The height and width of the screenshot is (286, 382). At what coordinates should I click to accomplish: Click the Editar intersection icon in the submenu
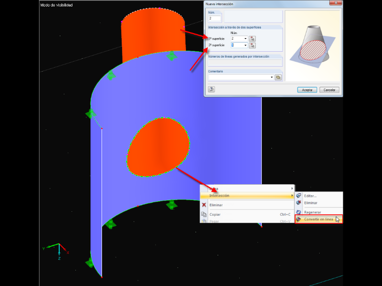click(299, 196)
